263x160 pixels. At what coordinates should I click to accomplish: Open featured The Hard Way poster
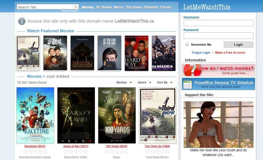tap(137, 53)
